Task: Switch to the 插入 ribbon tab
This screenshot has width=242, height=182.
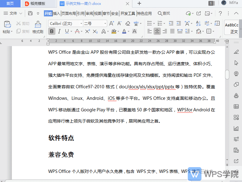Action: tap(57, 13)
